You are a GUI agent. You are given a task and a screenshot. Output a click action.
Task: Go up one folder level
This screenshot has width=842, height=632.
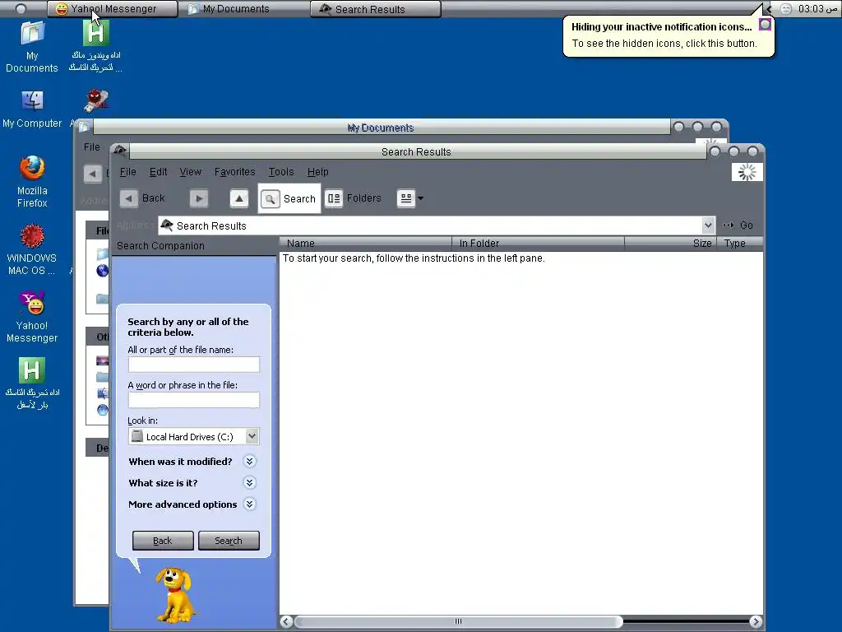239,198
